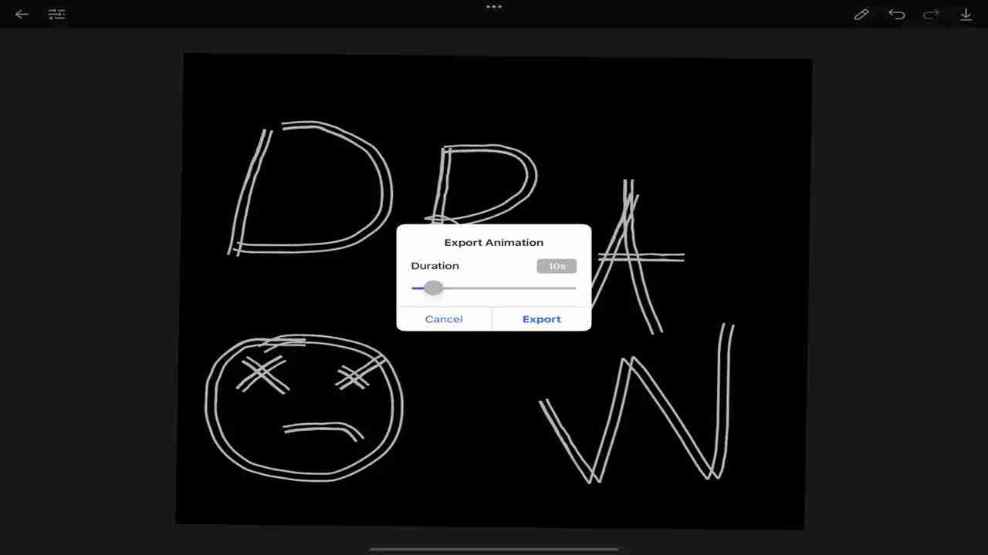Viewport: 988px width, 555px height.
Task: Click the right end of Duration slider track
Action: point(574,288)
